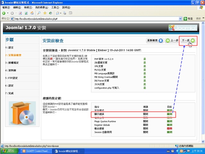Click the Joomla! installer taskbar item

pos(68,151)
